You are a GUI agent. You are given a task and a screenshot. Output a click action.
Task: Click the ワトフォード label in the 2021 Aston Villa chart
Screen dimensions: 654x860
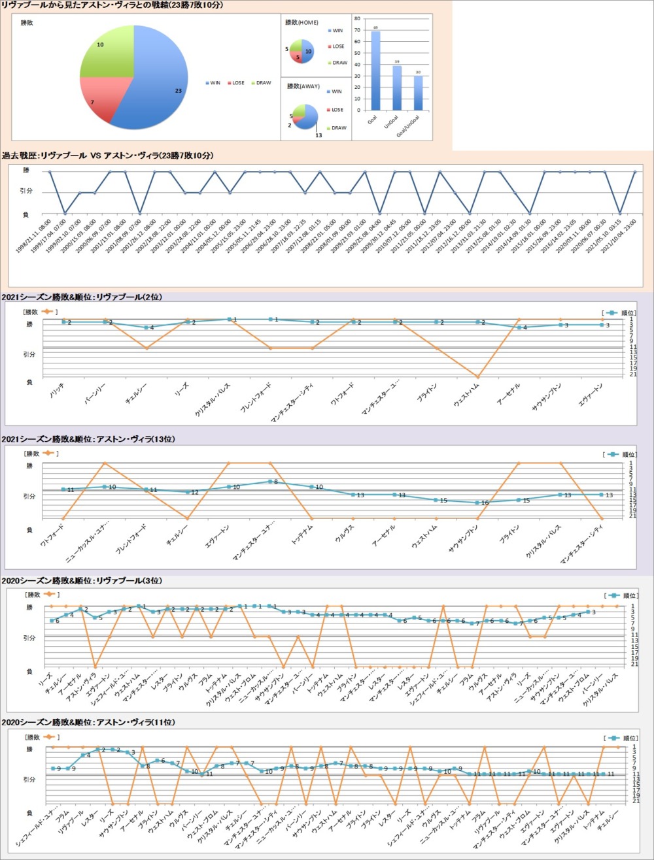(52, 536)
